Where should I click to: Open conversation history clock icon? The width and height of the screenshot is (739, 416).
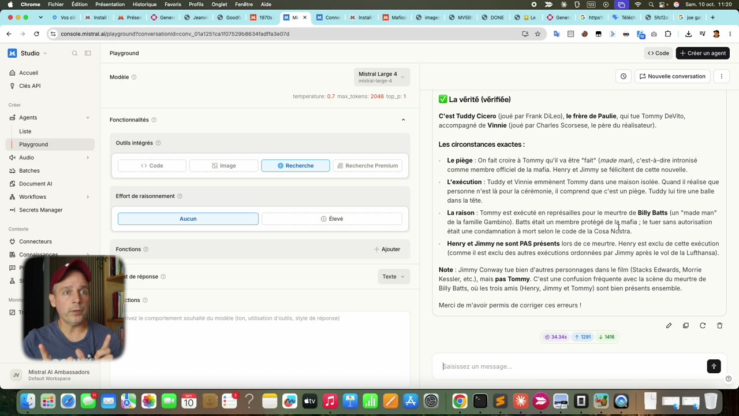click(624, 76)
